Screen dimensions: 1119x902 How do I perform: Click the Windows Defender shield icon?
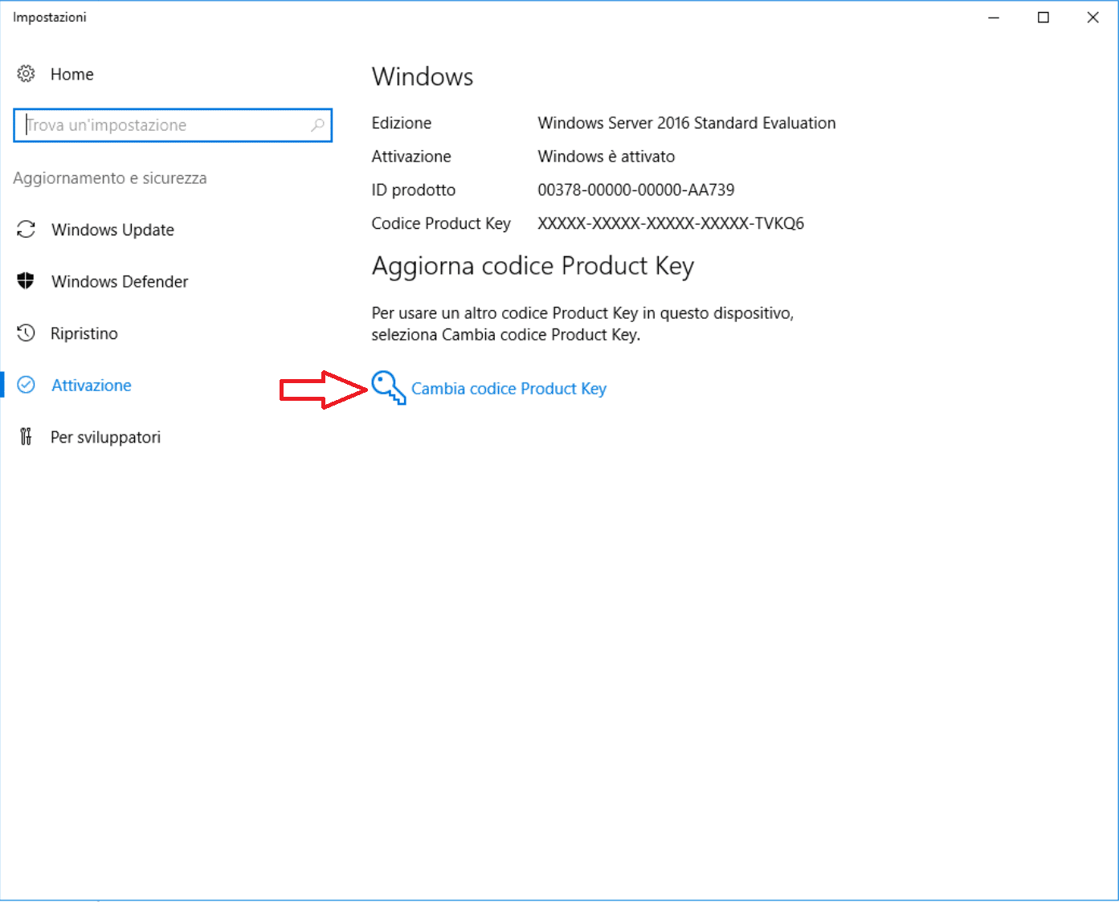[x=26, y=281]
